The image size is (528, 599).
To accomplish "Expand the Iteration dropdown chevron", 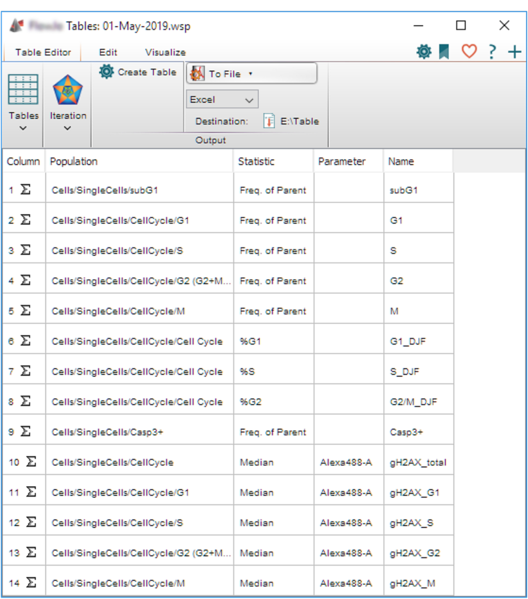I will 68,128.
